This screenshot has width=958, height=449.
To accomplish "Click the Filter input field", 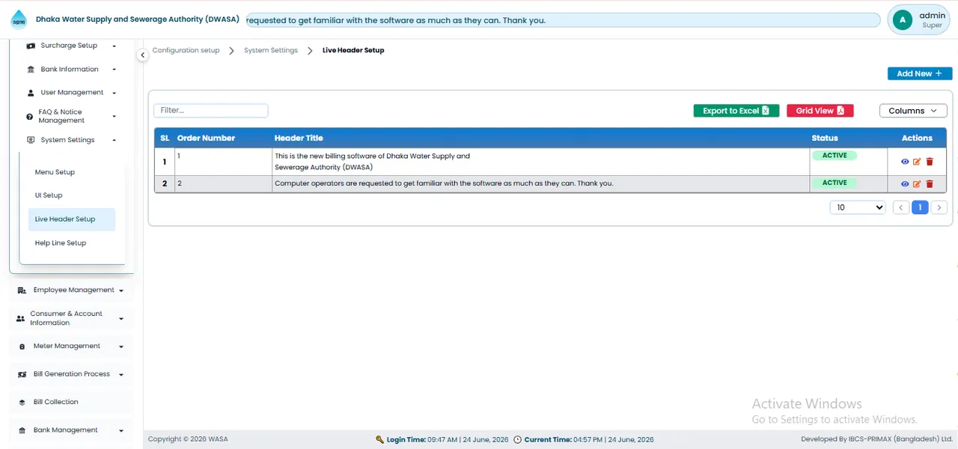I will click(211, 110).
